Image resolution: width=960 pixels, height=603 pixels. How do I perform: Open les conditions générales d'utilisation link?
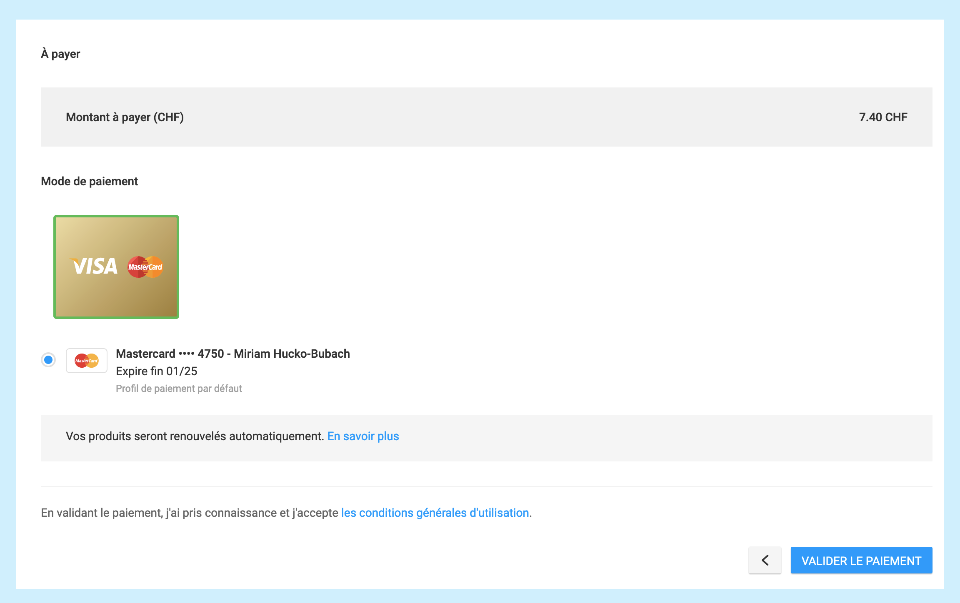click(435, 513)
